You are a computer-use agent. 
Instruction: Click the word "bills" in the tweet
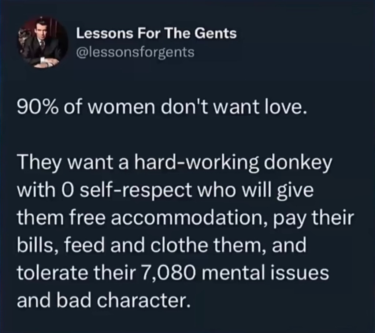pos(33,246)
